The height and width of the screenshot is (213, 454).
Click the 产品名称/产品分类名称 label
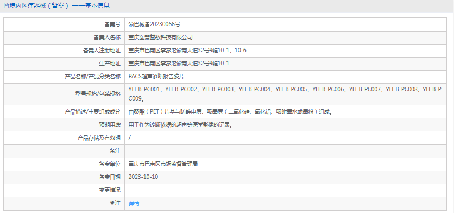(x=92, y=77)
